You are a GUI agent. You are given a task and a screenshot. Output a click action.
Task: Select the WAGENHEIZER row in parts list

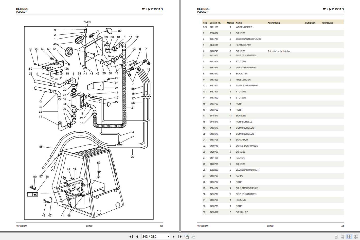(244, 27)
